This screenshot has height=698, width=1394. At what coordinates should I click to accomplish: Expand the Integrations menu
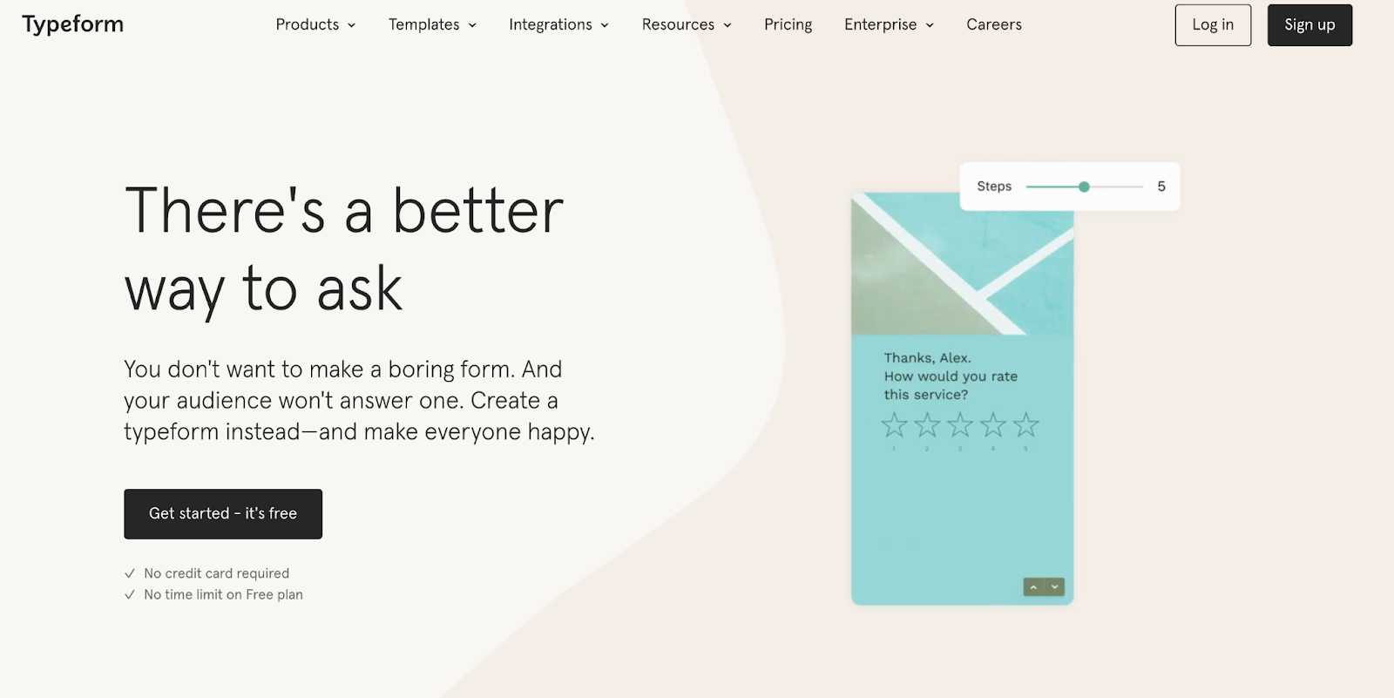pyautogui.click(x=558, y=24)
